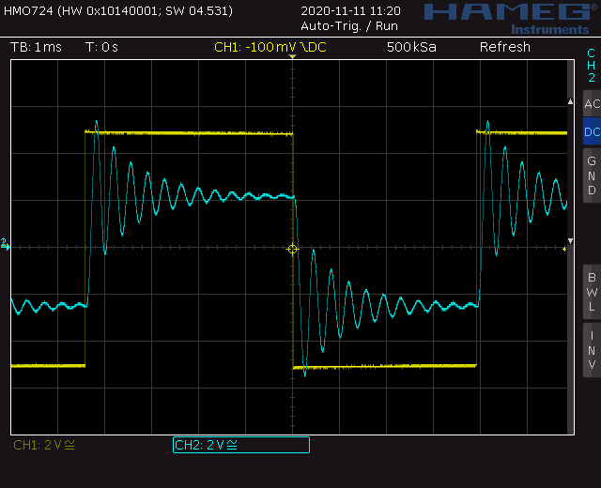Select AC coupling for channel 2

click(x=592, y=104)
